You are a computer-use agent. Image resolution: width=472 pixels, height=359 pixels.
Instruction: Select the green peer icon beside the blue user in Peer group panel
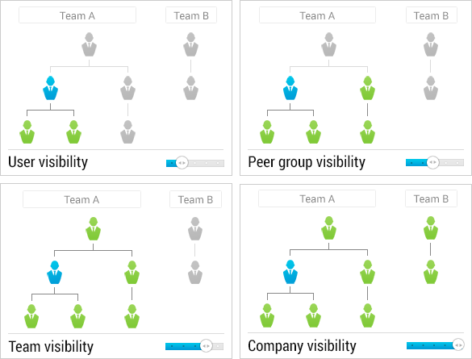pos(368,88)
